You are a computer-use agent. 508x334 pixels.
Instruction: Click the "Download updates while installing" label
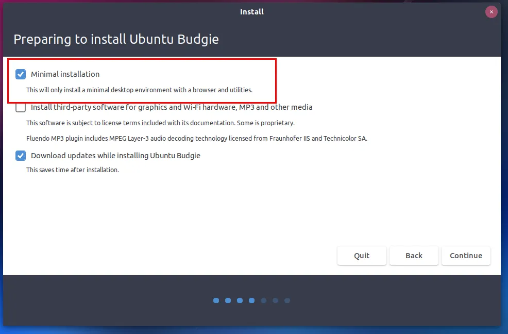[115, 155]
